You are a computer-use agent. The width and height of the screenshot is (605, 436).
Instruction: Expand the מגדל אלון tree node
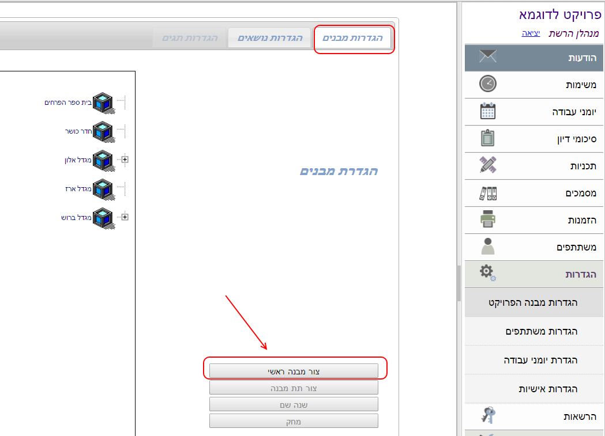point(125,160)
